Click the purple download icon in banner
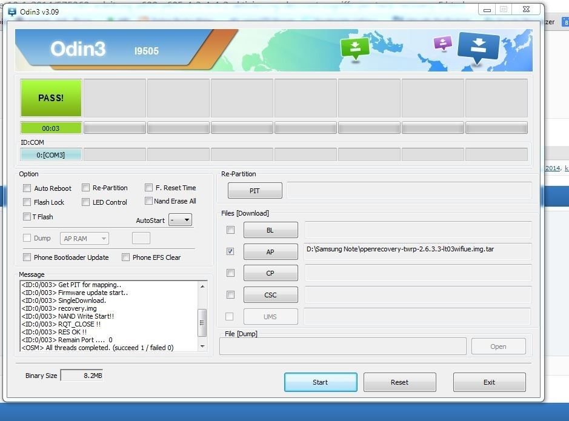569x421 pixels. point(443,43)
